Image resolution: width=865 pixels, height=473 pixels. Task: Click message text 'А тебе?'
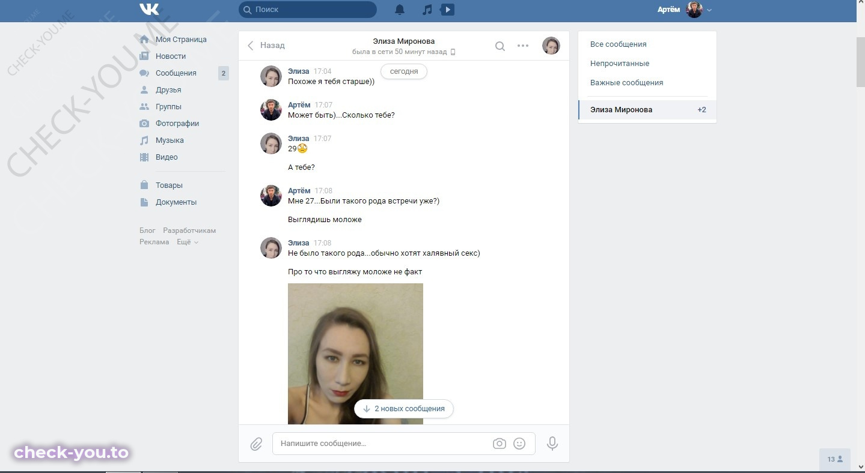[x=301, y=167]
